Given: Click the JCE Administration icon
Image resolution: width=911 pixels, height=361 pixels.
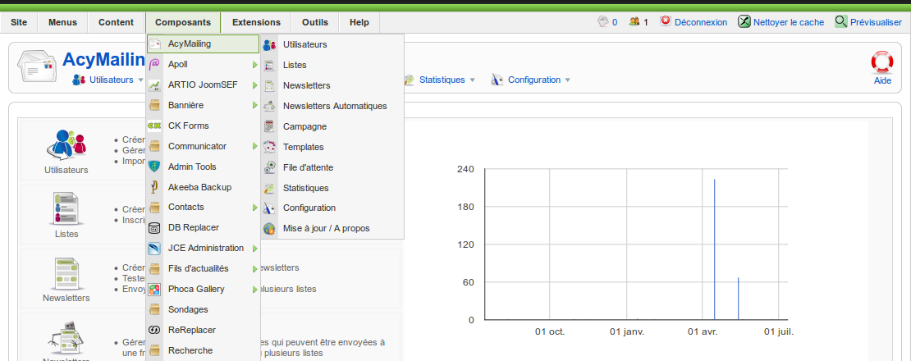Looking at the screenshot, I should point(154,249).
